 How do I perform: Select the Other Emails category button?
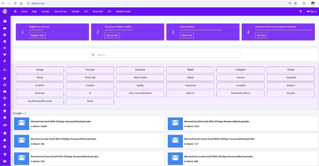pyautogui.click(x=140, y=78)
